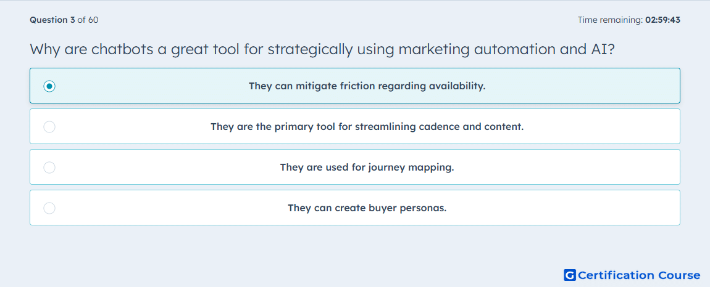This screenshot has height=287, width=710.
Task: Choose radio button for streamlining cadence and content
Action: tap(49, 127)
